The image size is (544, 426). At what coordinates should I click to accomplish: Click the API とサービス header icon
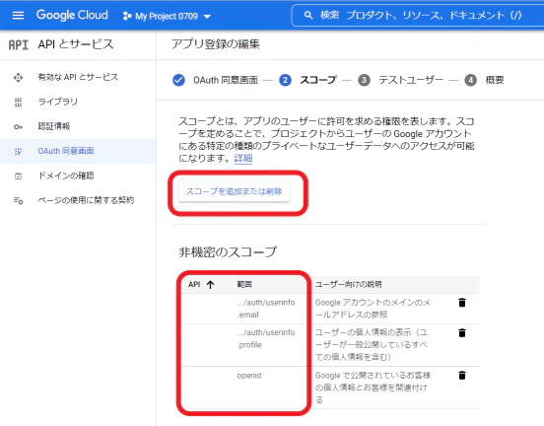click(19, 44)
